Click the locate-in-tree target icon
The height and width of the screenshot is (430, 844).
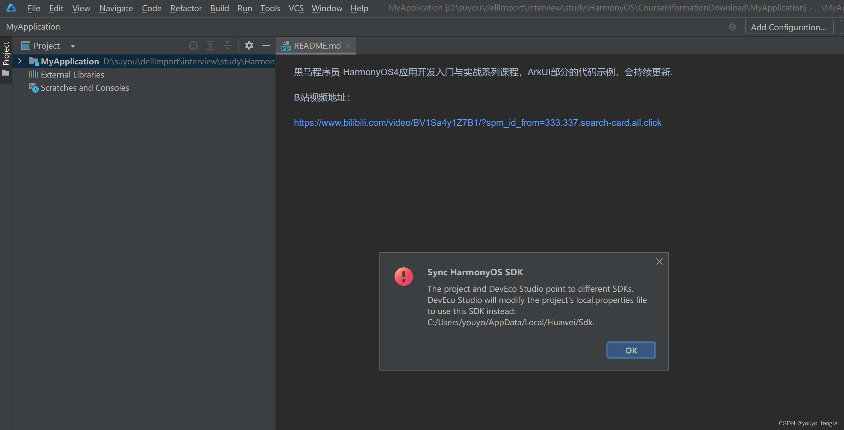[x=193, y=45]
